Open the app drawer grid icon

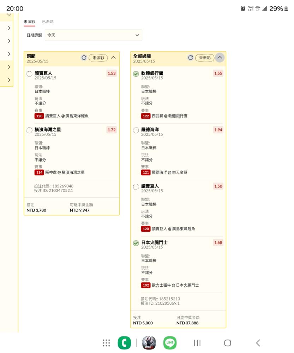(x=106, y=343)
